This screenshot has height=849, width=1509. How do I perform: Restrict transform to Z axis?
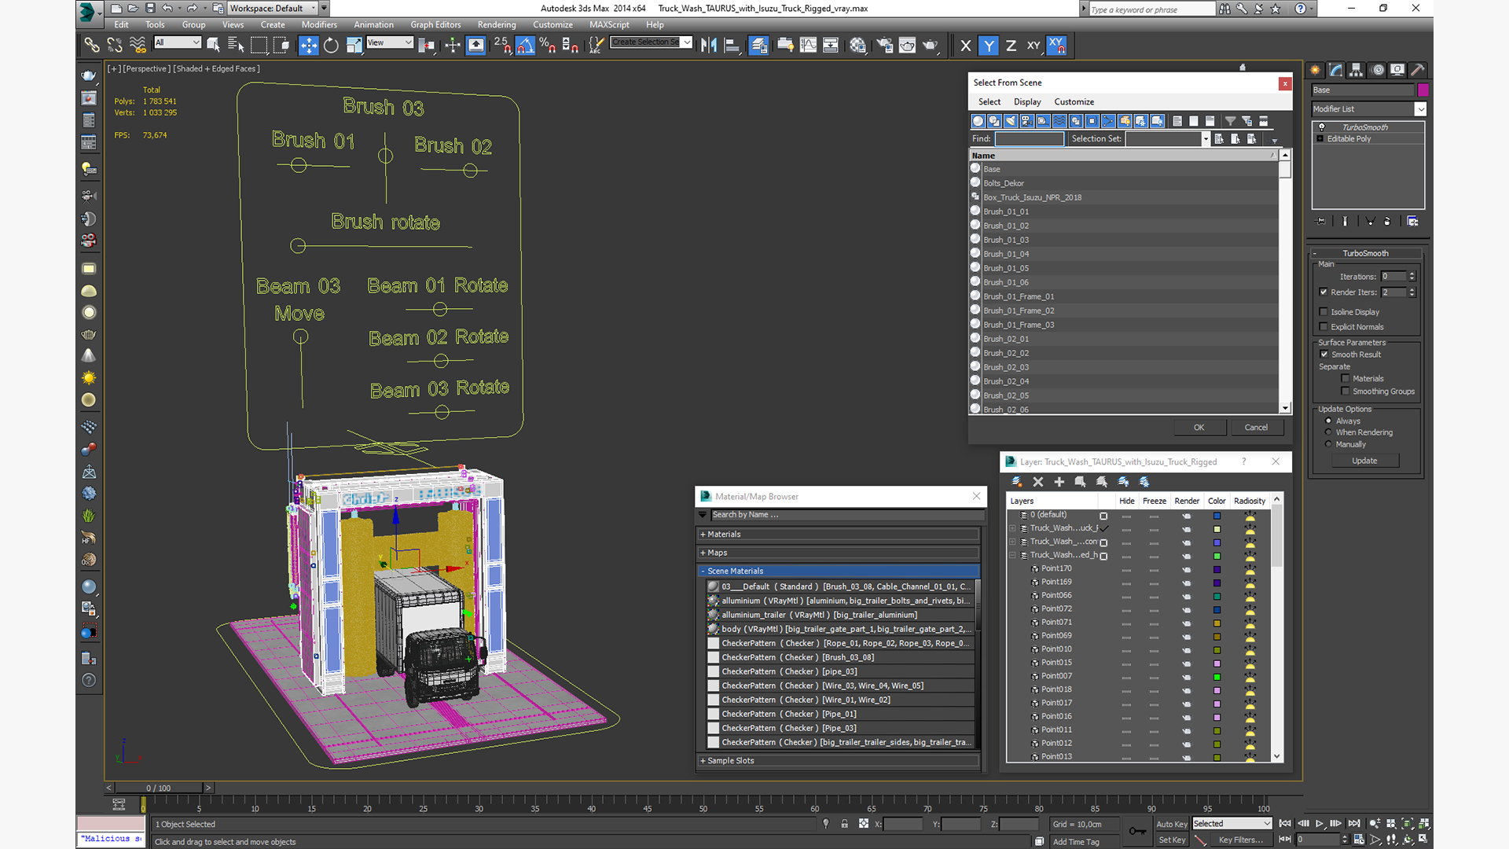(1011, 46)
